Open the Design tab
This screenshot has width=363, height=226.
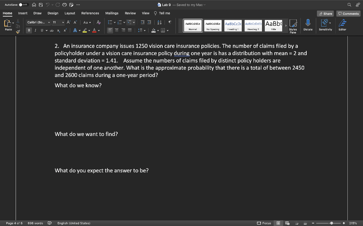pos(53,13)
